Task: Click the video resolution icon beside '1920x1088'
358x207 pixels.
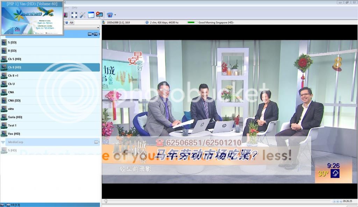Action: (103, 22)
